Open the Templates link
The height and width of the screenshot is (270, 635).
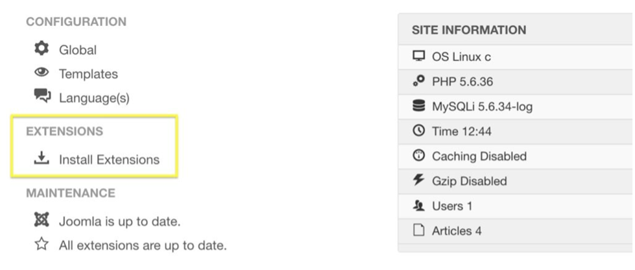click(88, 74)
